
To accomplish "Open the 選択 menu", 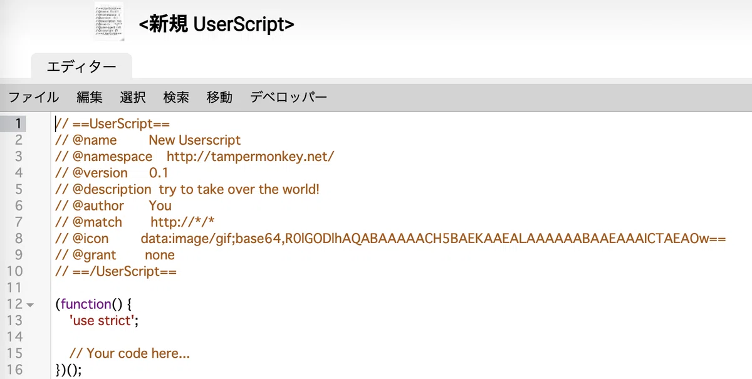I will point(133,97).
